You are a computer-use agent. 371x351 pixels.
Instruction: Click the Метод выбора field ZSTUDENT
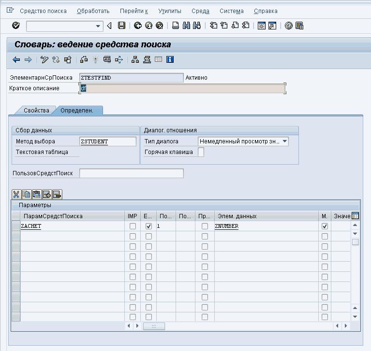pos(108,141)
